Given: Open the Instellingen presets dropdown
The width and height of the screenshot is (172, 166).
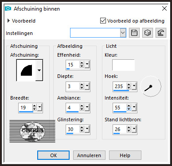Looking at the screenshot, I should point(123,33).
